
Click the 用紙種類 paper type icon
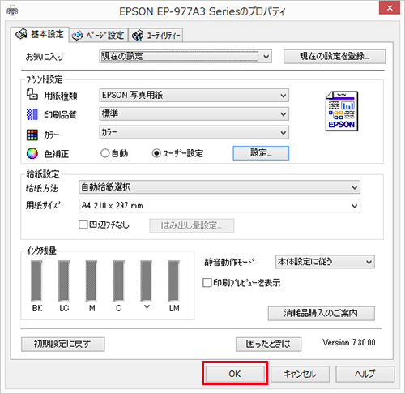tap(32, 94)
